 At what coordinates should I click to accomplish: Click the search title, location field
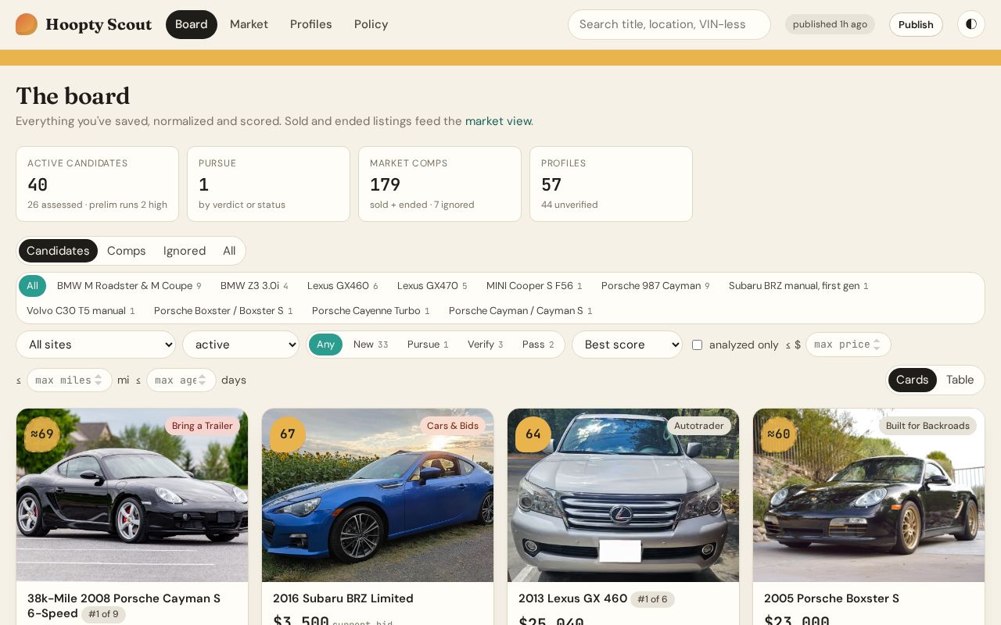[669, 24]
